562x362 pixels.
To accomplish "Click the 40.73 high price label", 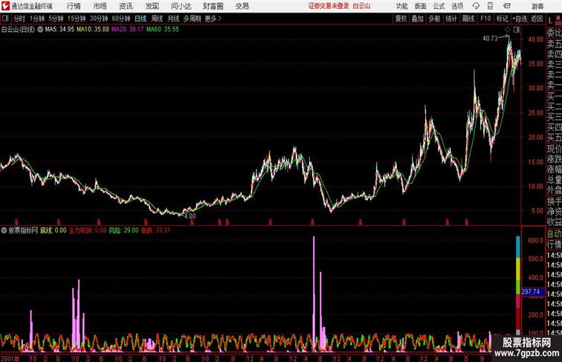I will 491,39.
